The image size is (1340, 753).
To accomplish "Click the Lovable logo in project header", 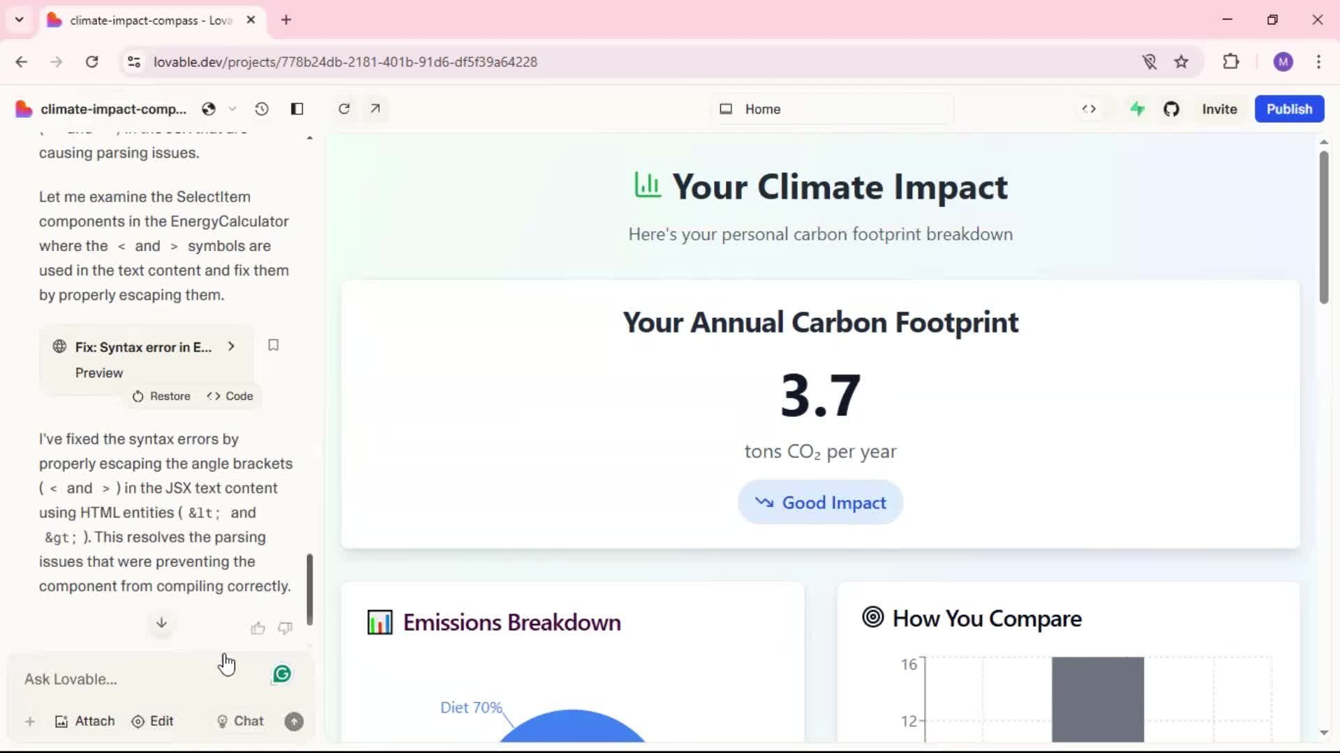I will [24, 109].
